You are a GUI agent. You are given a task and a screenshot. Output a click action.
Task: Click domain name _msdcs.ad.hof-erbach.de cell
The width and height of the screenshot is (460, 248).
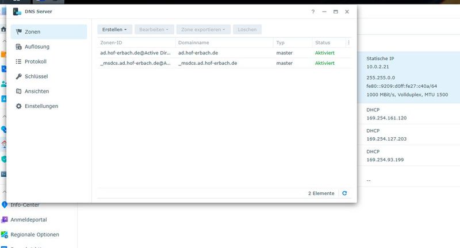[x=208, y=63]
